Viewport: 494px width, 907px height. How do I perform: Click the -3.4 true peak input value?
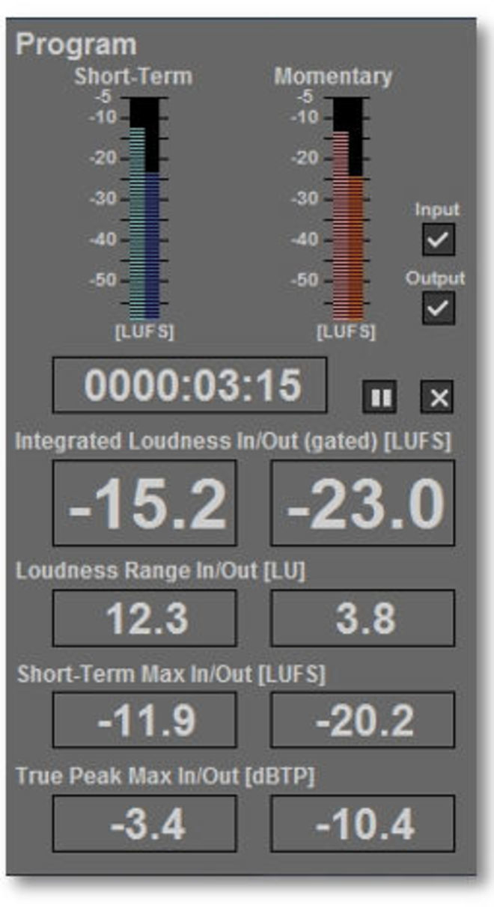[x=144, y=823]
